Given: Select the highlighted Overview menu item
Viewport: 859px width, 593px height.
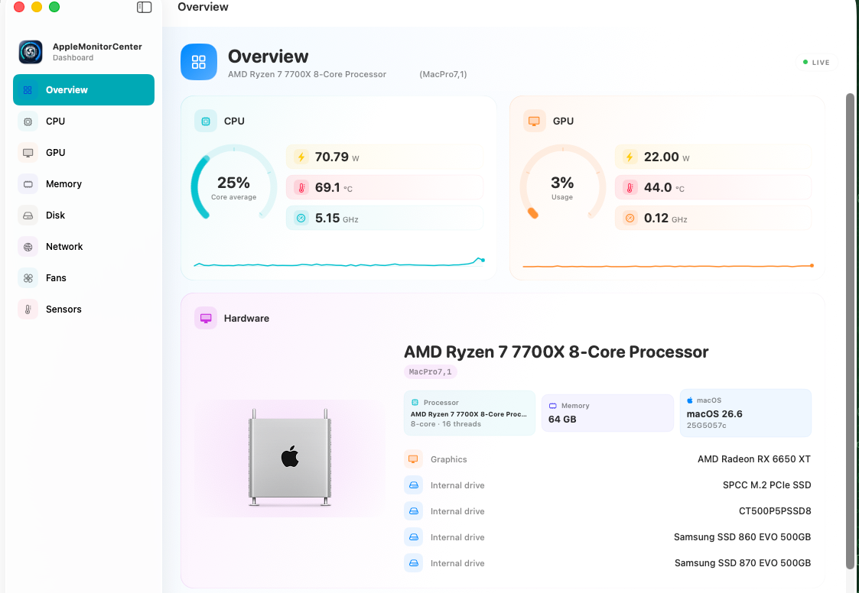Looking at the screenshot, I should pyautogui.click(x=84, y=90).
